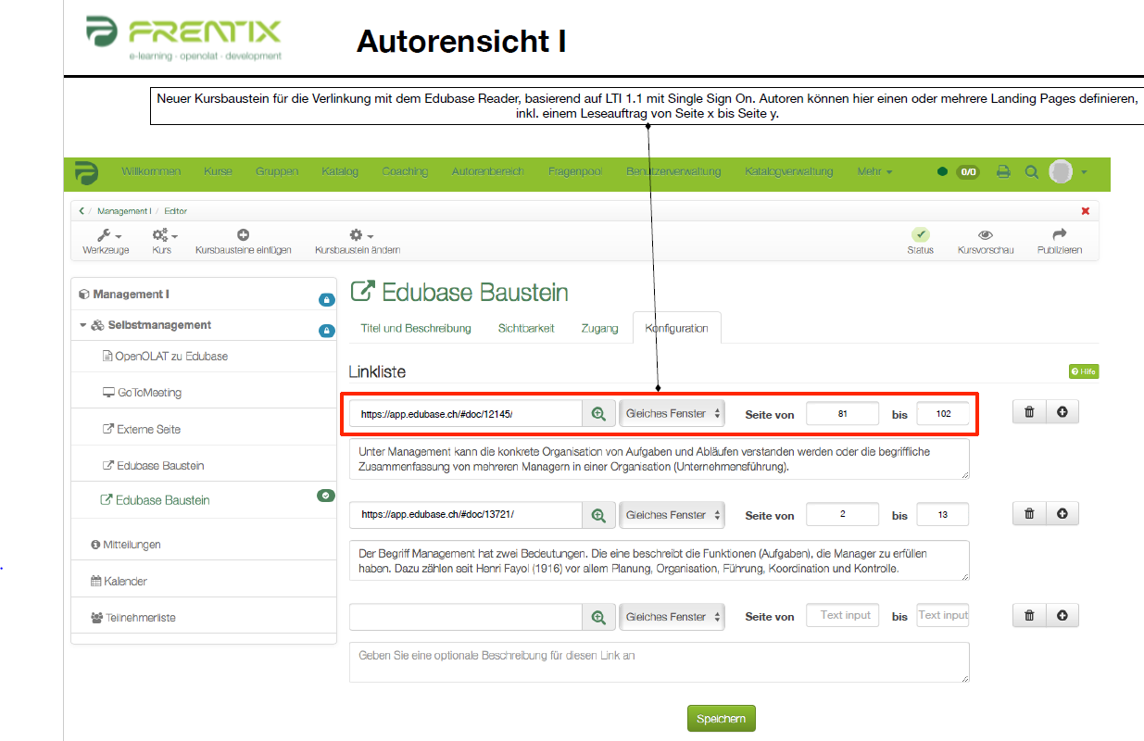Click the URL field containing doc/13721
Screen dimensions: 1144x741
pyautogui.click(x=466, y=515)
